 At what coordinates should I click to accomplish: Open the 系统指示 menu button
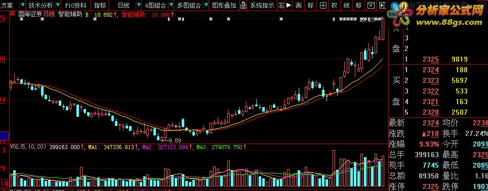(x=262, y=5)
